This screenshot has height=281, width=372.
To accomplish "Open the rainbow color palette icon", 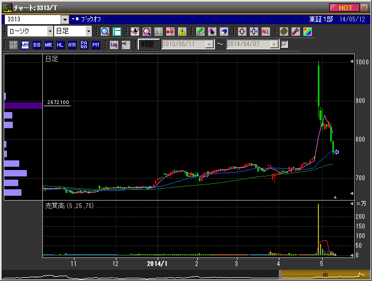I will (x=307, y=32).
